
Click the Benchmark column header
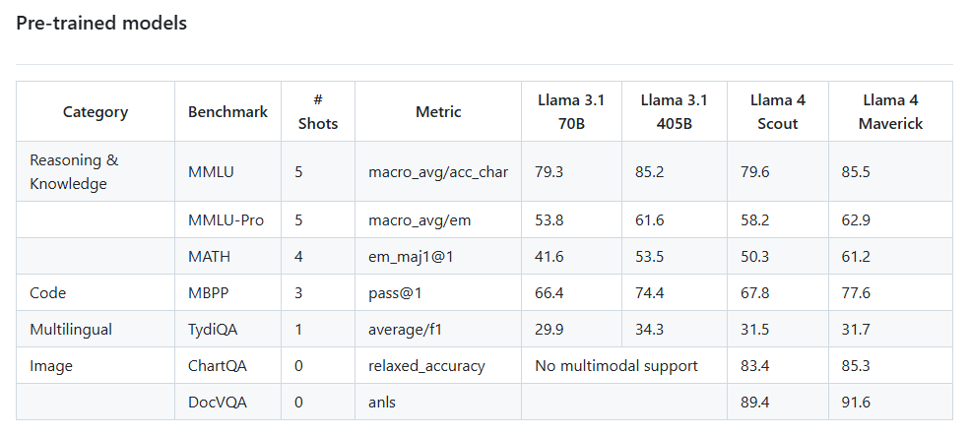(227, 112)
